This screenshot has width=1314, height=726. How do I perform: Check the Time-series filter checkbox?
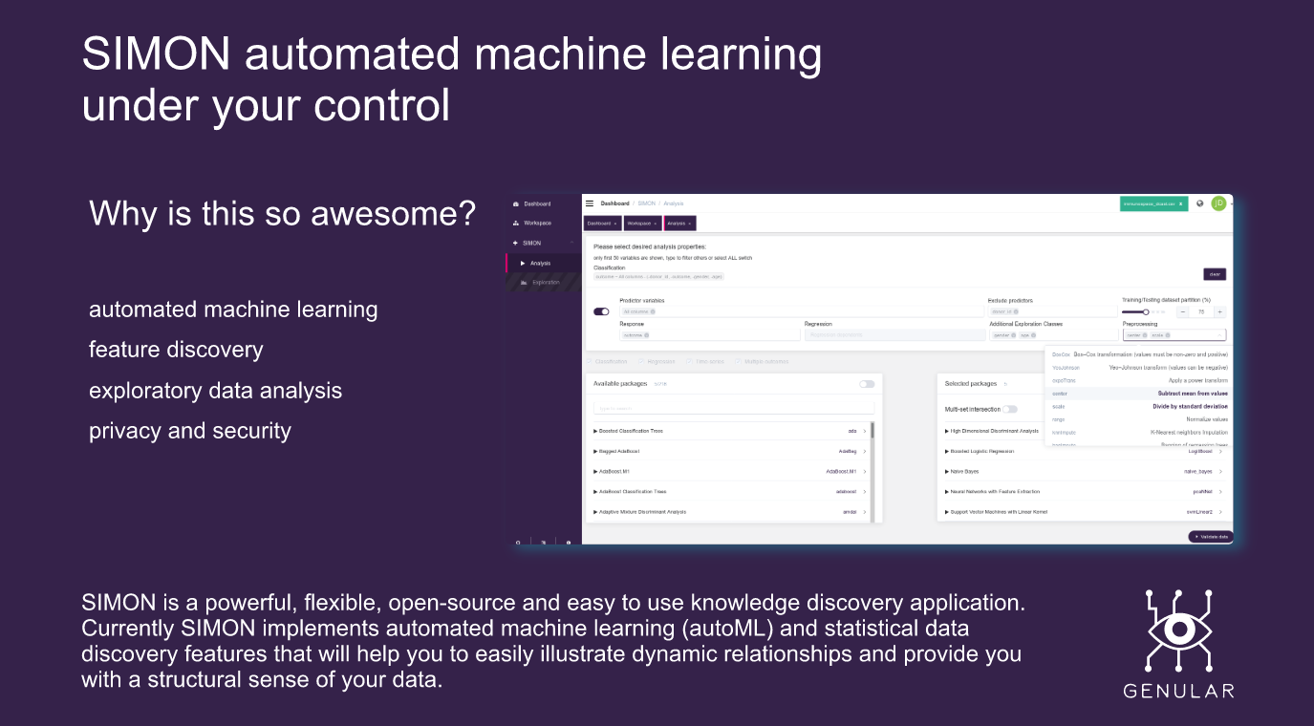tap(691, 362)
